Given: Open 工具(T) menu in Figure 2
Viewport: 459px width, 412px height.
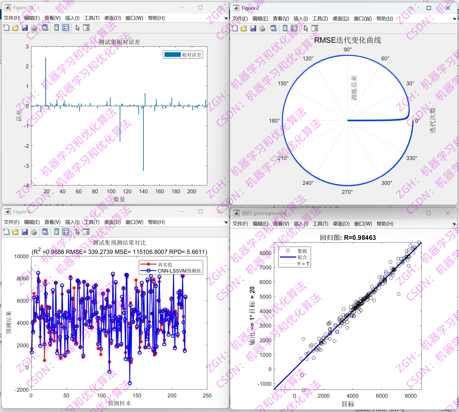Looking at the screenshot, I should 320,18.
